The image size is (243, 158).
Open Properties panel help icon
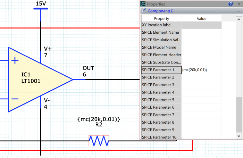tap(231, 4)
